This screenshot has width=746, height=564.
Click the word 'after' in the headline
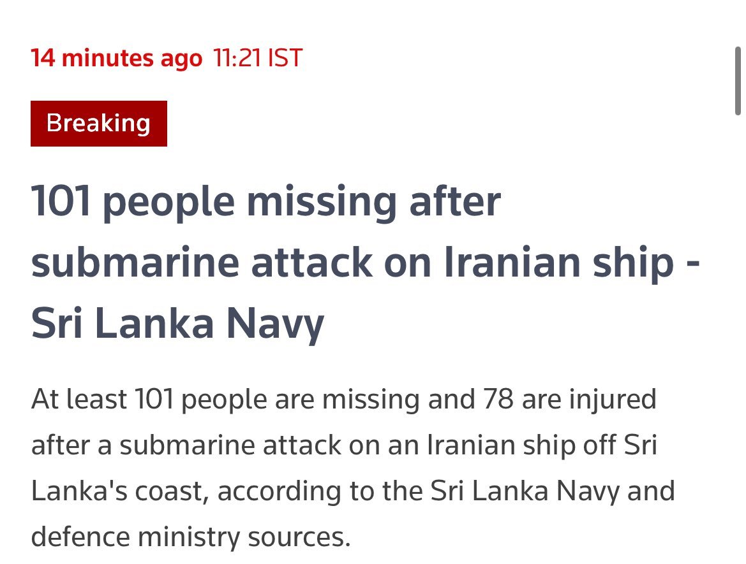(454, 202)
